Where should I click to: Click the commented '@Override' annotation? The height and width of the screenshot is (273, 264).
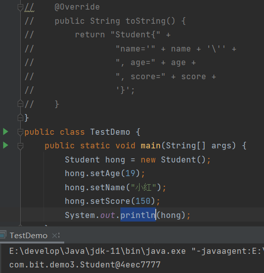[77, 7]
